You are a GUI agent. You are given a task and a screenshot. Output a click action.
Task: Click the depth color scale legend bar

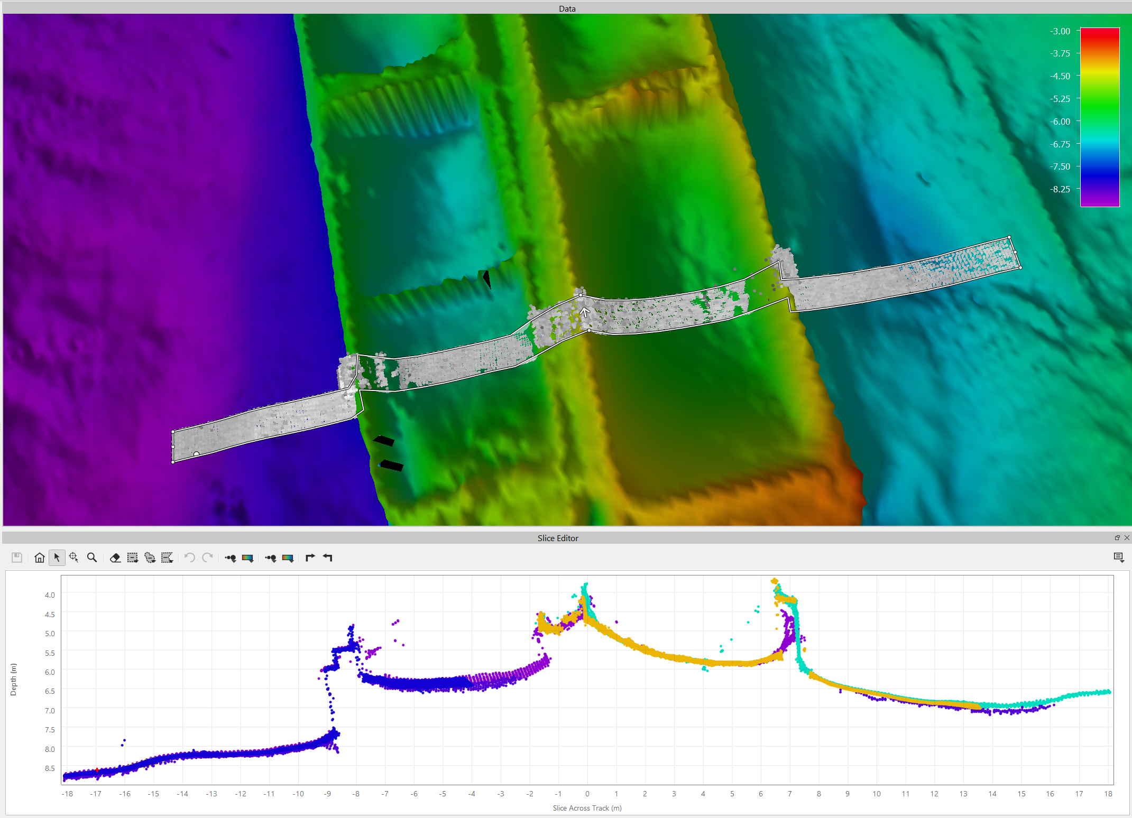[1099, 117]
